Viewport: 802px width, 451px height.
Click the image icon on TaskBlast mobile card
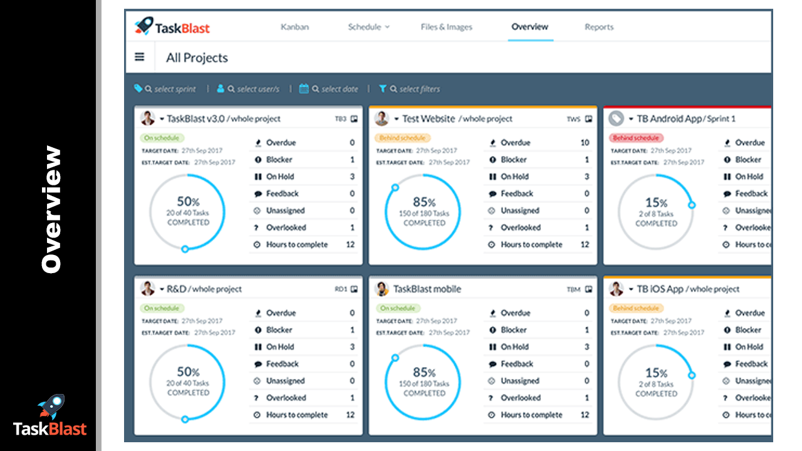pos(588,289)
